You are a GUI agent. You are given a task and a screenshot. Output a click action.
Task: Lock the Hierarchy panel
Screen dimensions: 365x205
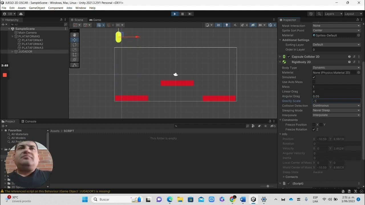pyautogui.click(x=61, y=20)
